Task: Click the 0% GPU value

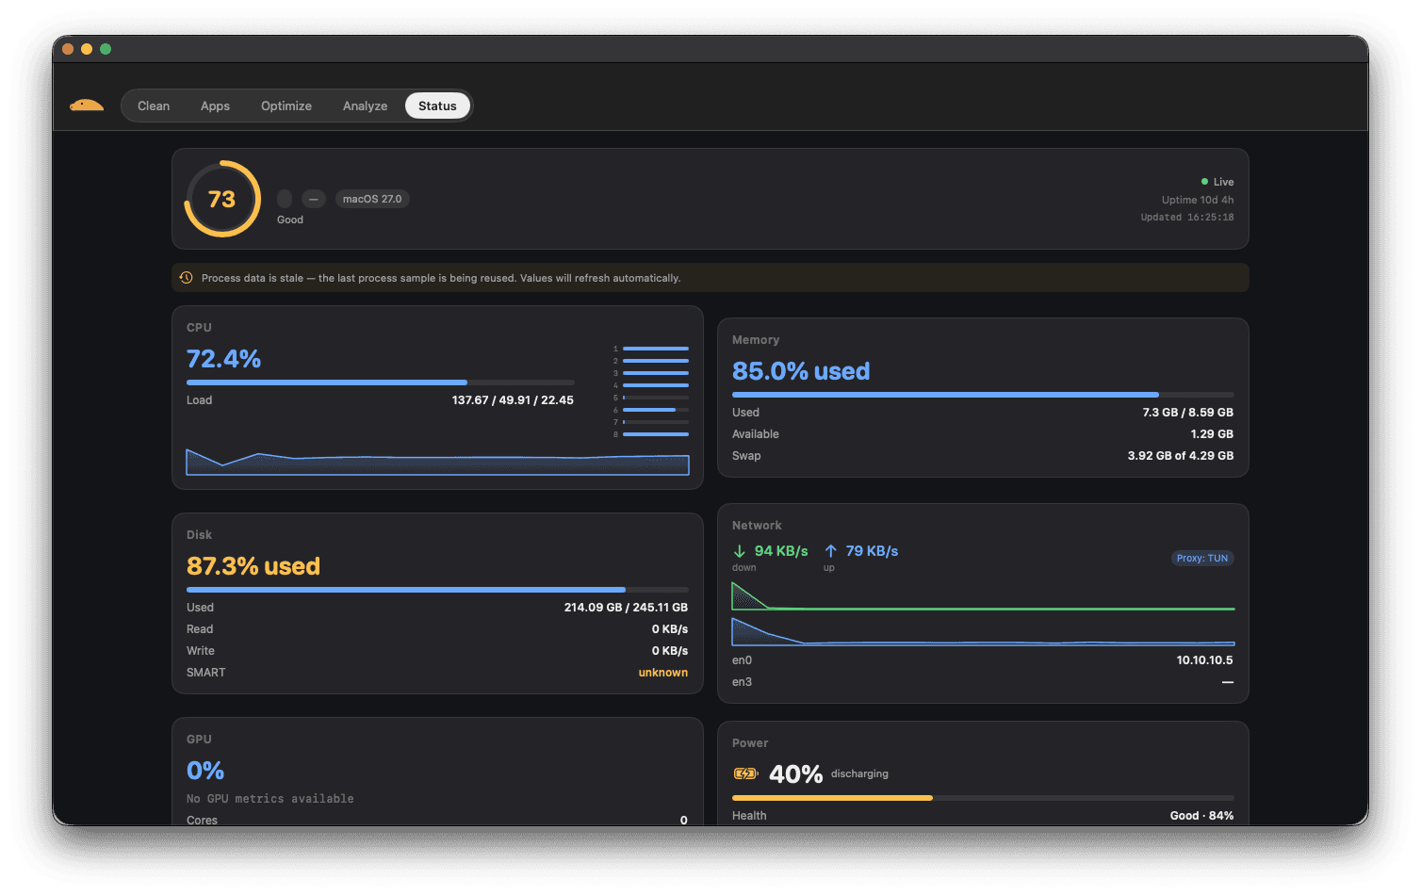Action: point(205,771)
